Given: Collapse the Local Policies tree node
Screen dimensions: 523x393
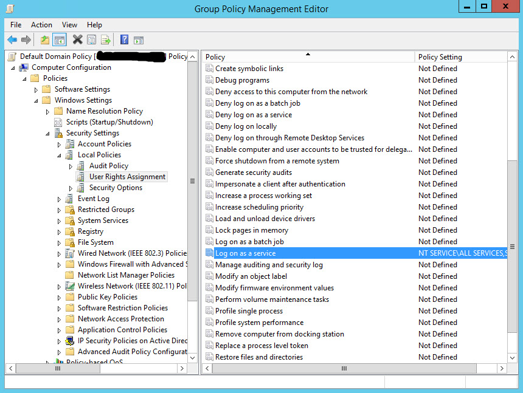Looking at the screenshot, I should click(x=59, y=155).
